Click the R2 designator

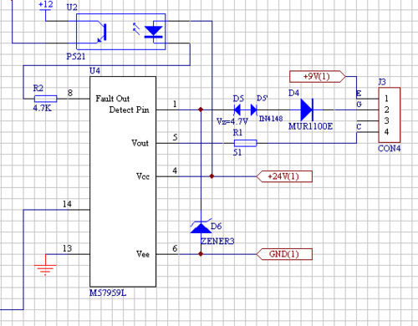(38, 88)
